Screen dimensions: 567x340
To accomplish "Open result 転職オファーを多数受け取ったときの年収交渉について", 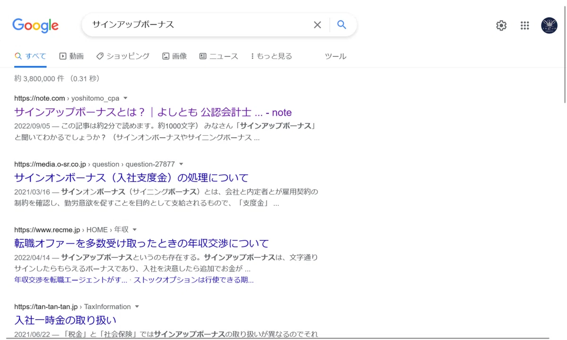I will [142, 244].
